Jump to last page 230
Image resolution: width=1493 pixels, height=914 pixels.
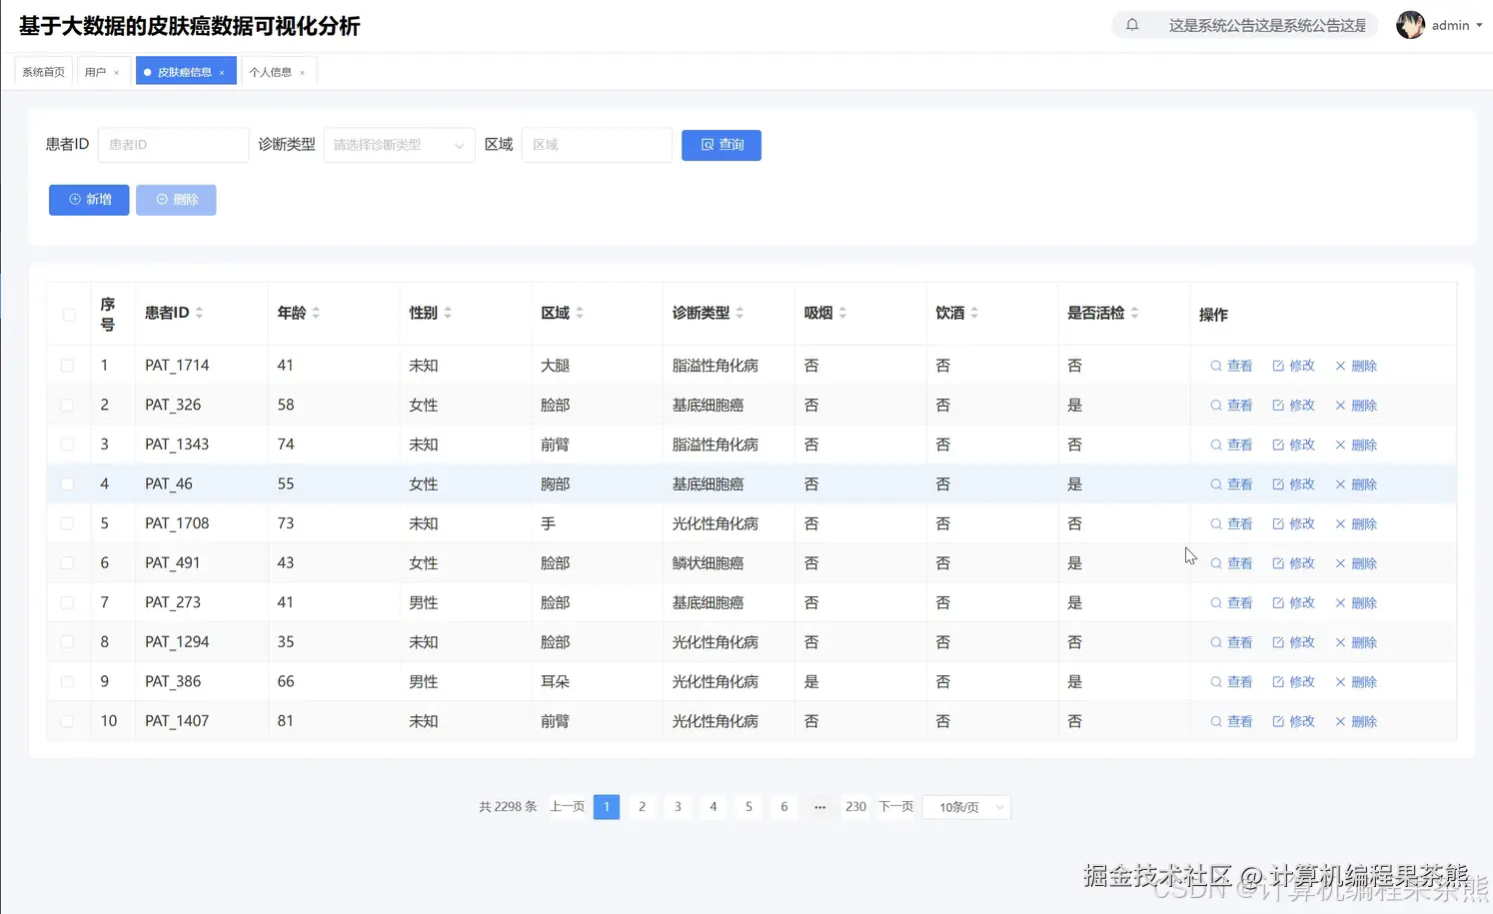[855, 807]
